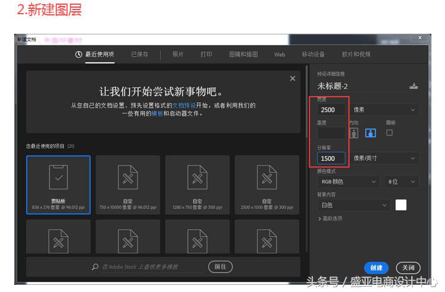Enable the 画板 artboard checkbox
The height and width of the screenshot is (292, 445).
point(389,132)
